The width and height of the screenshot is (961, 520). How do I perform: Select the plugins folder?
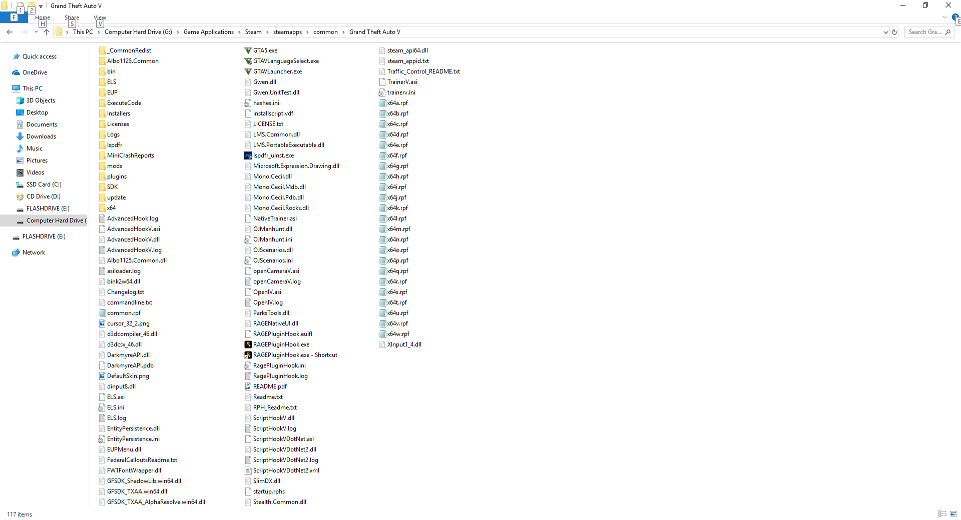point(113,176)
